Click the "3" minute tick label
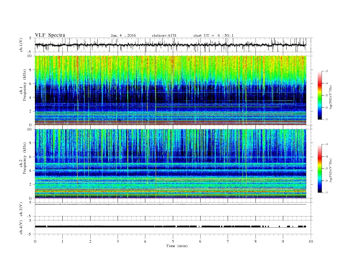 (x=118, y=241)
